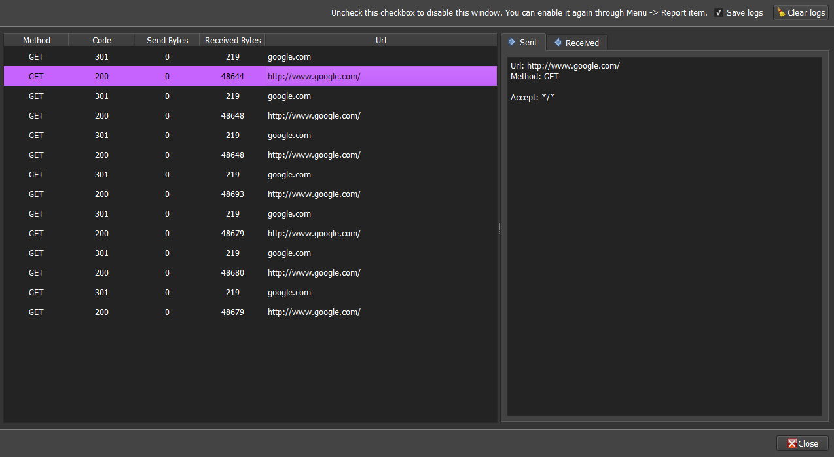
Task: Click the Code column header
Action: pyautogui.click(x=101, y=40)
